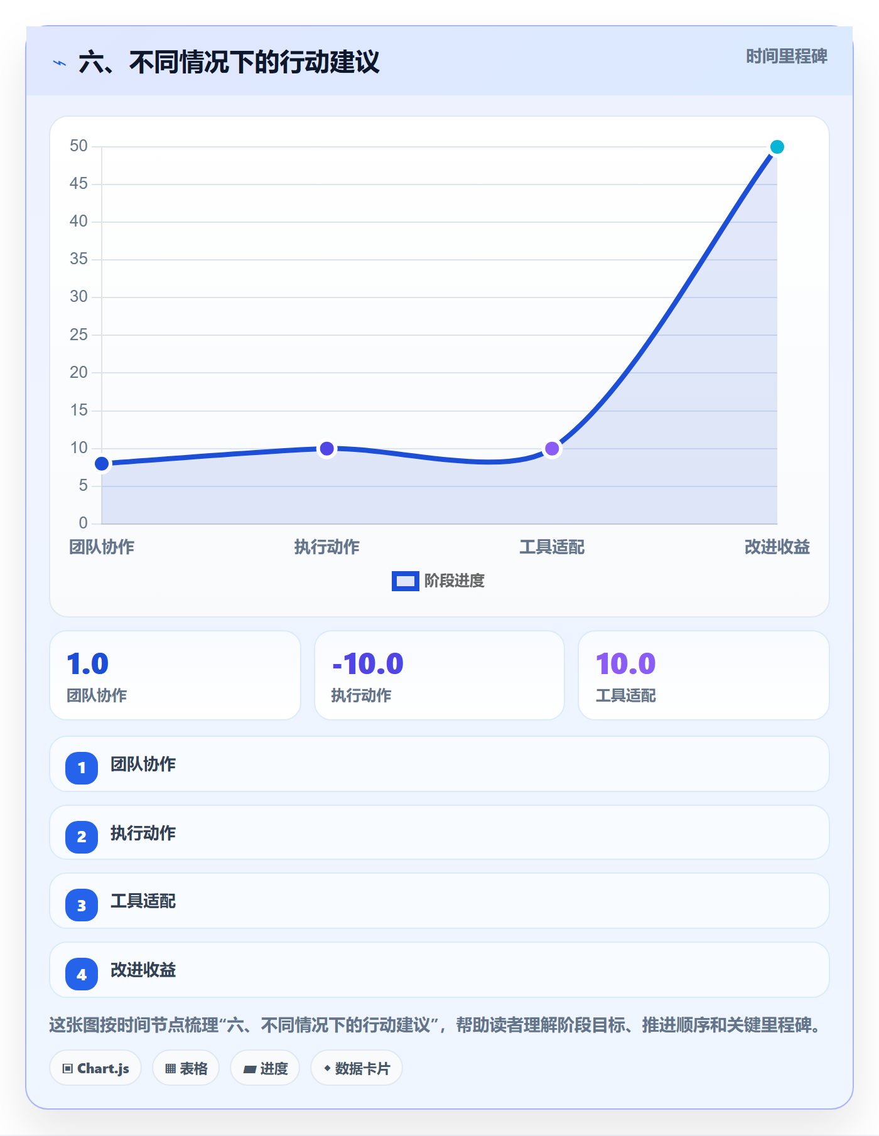Click the 团队协作 label on the chart x-axis
This screenshot has height=1136, width=879.
pyautogui.click(x=102, y=547)
